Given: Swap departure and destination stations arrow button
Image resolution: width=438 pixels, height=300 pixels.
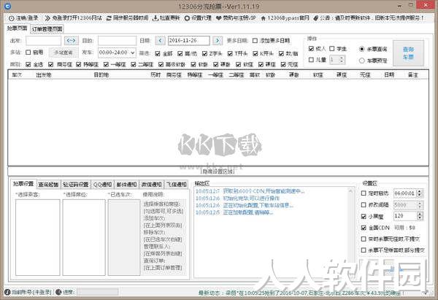Looking at the screenshot, I should click(72, 40).
